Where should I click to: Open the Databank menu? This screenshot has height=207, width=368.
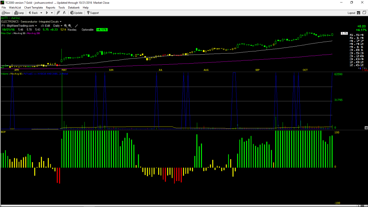point(74,8)
